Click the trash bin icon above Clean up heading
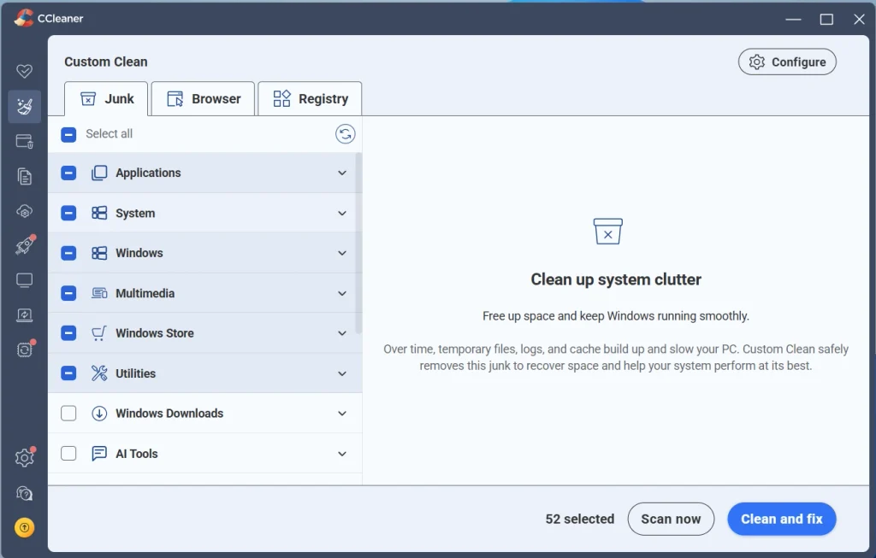This screenshot has width=876, height=558. 608,231
